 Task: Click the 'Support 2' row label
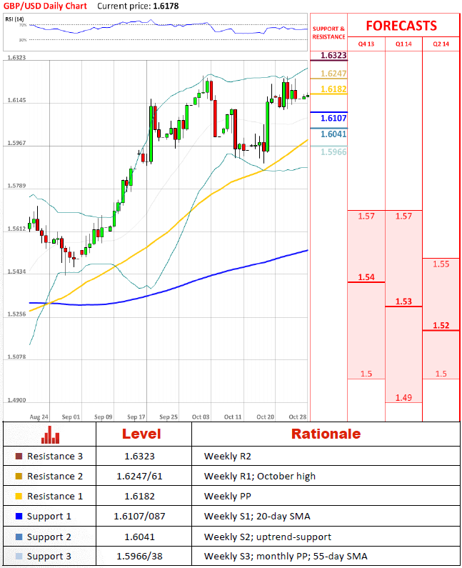click(x=49, y=537)
